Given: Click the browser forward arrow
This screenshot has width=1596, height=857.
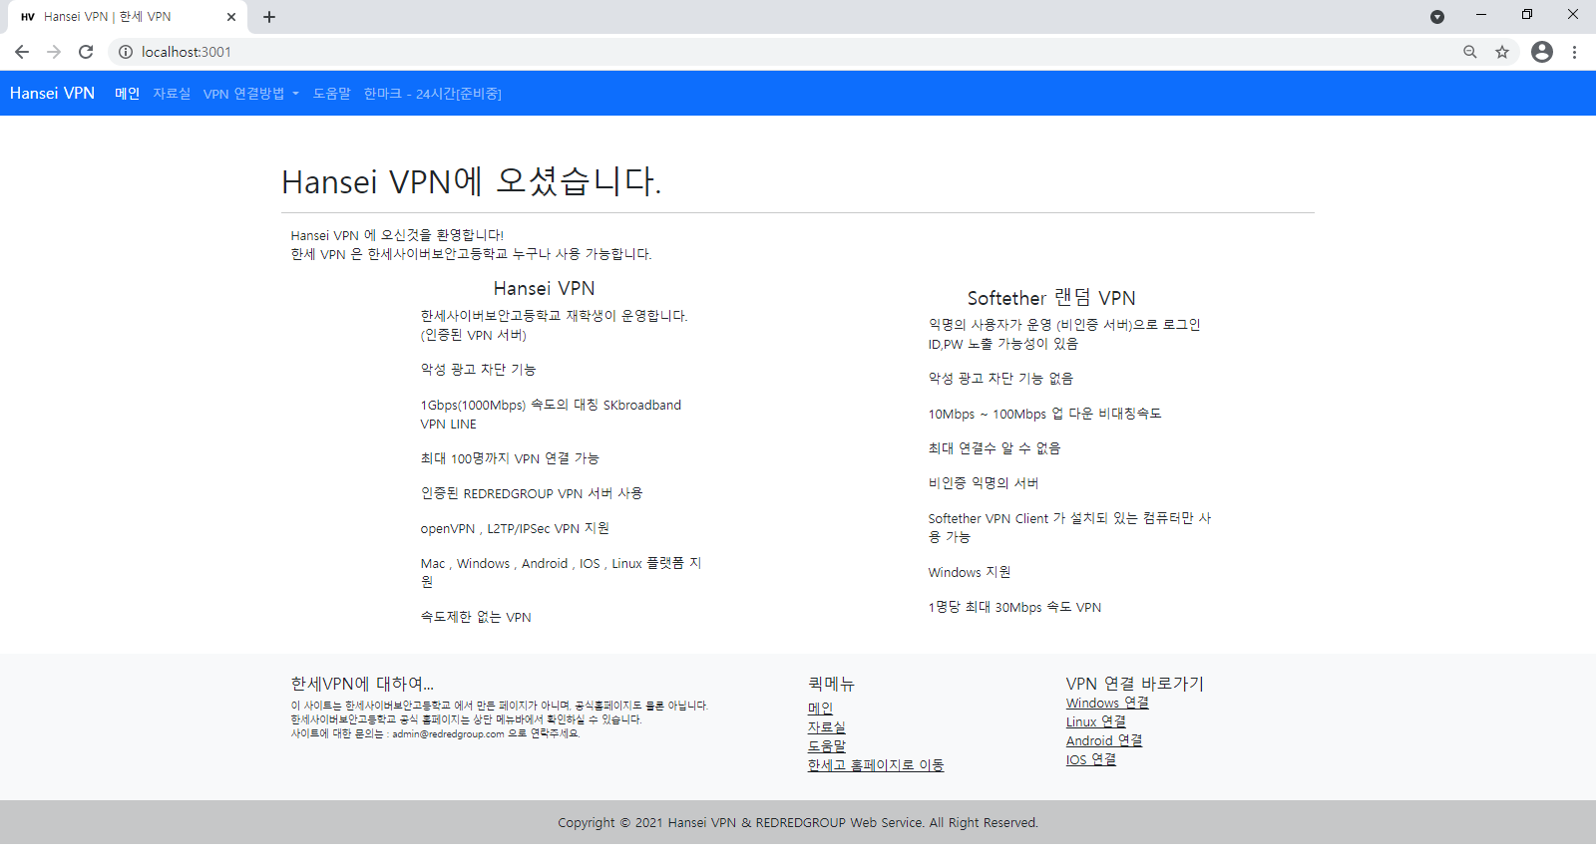Looking at the screenshot, I should [54, 52].
